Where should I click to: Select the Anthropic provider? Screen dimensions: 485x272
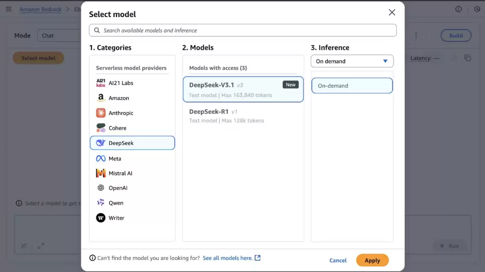pos(120,113)
